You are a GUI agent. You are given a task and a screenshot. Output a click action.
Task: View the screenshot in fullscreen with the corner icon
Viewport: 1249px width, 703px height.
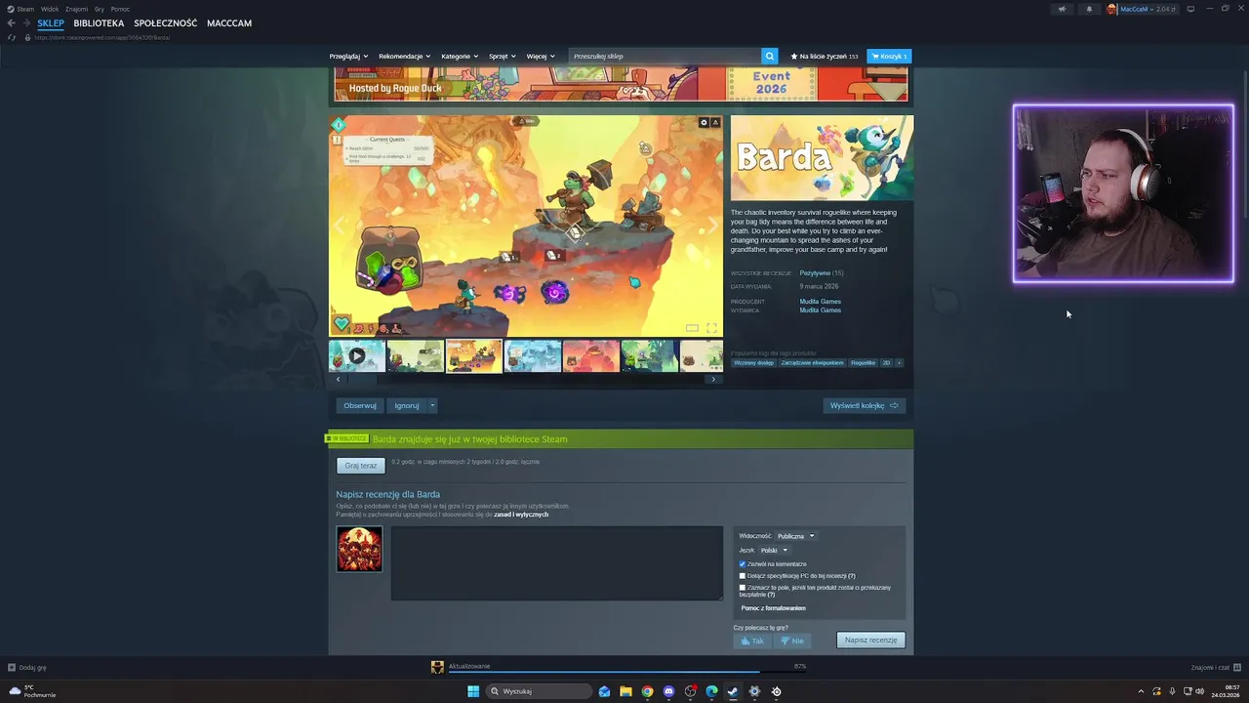[711, 328]
